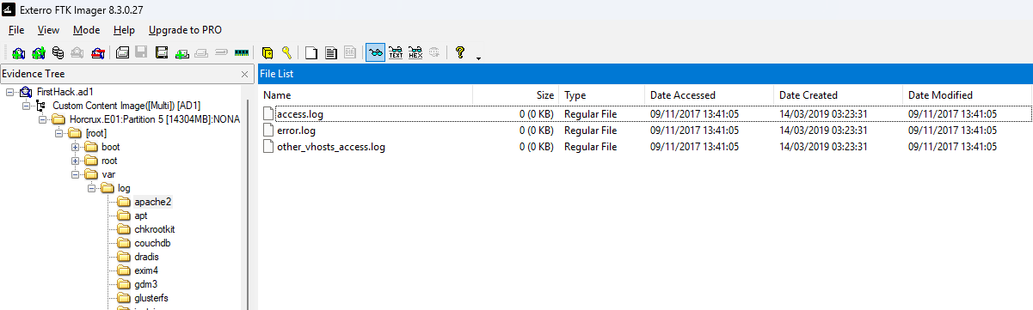Click the Create Disk Image icon
Viewport: 1033px width, 310px height.
pos(122,52)
